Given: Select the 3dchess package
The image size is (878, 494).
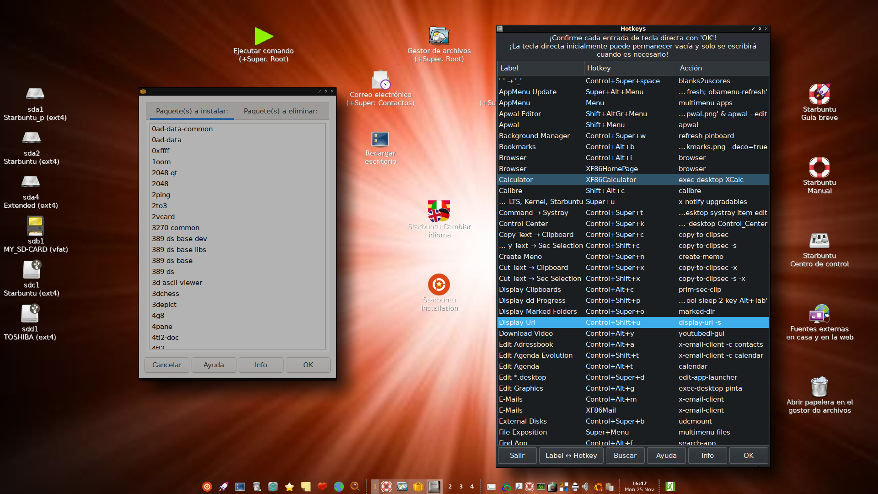Looking at the screenshot, I should [x=237, y=294].
